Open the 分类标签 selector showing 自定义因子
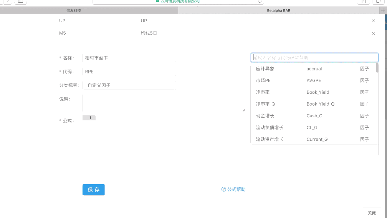This screenshot has width=387, height=218. click(129, 85)
